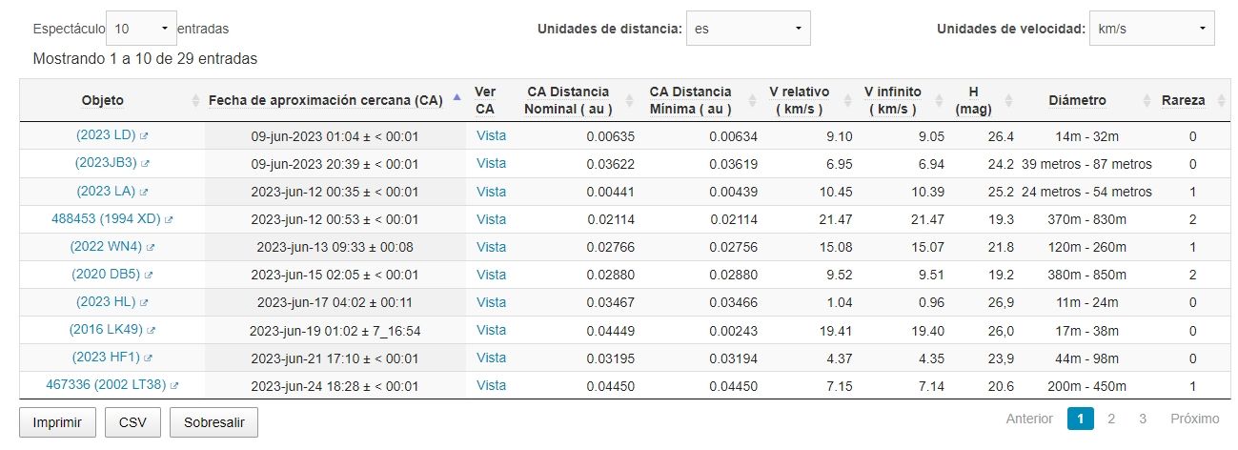Screen dimensions: 1238x450
Task: Open the entries-per-page dropdown showing 10
Action: point(142,29)
